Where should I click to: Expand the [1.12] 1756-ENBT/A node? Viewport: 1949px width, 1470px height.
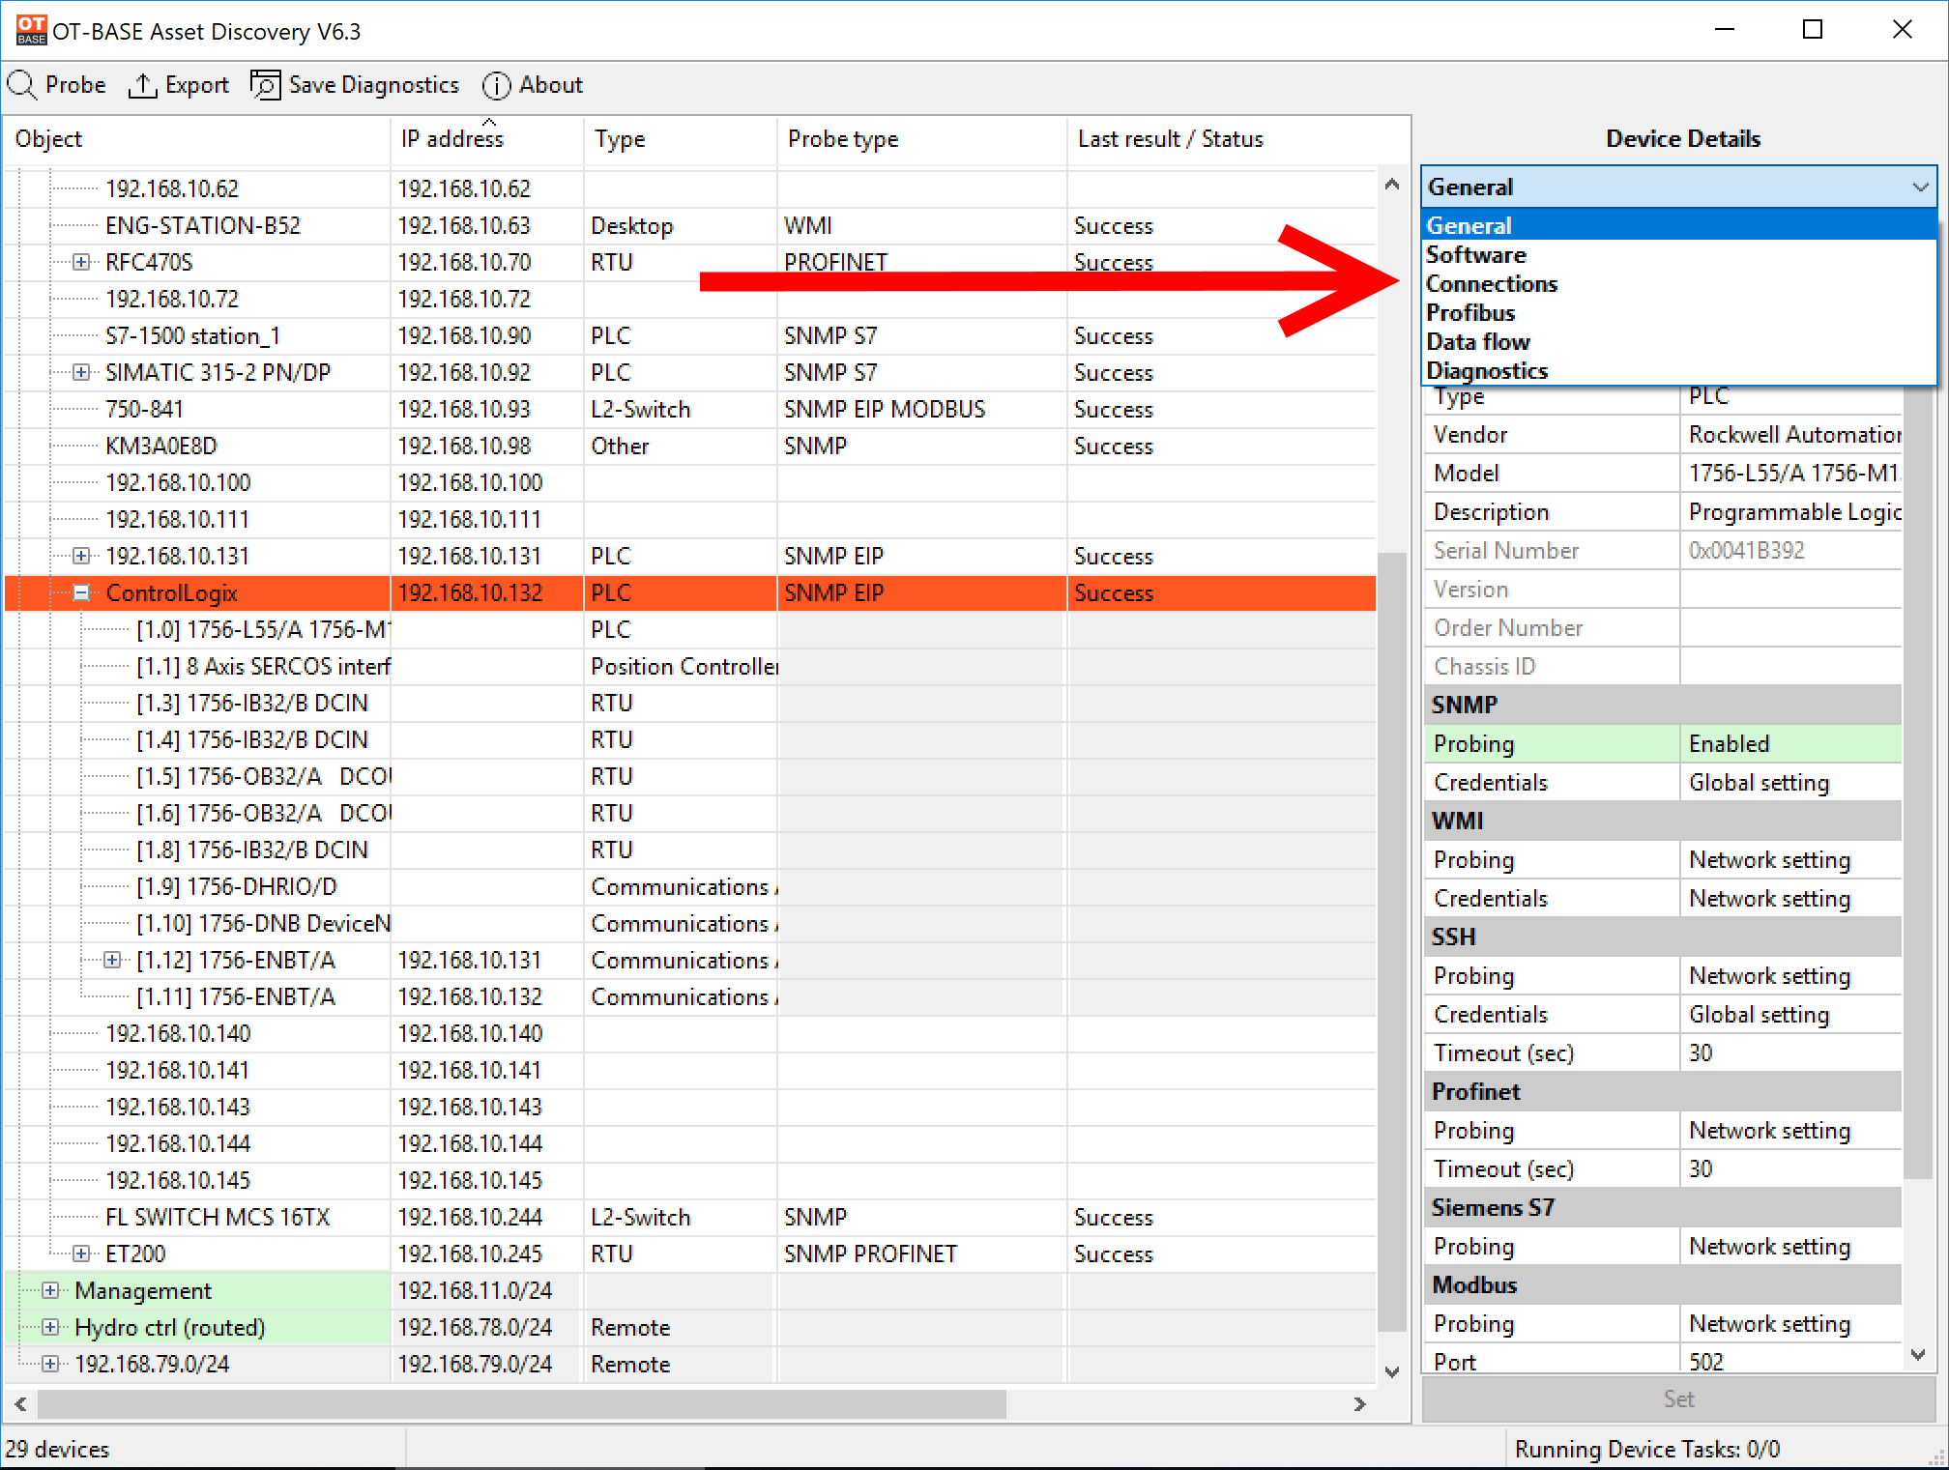tap(112, 960)
